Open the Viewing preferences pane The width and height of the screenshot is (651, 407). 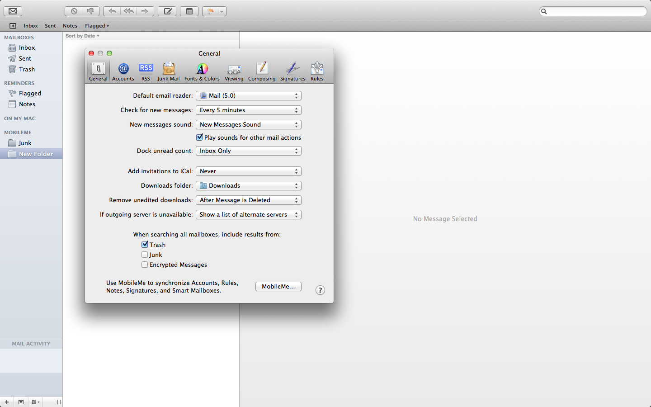234,72
